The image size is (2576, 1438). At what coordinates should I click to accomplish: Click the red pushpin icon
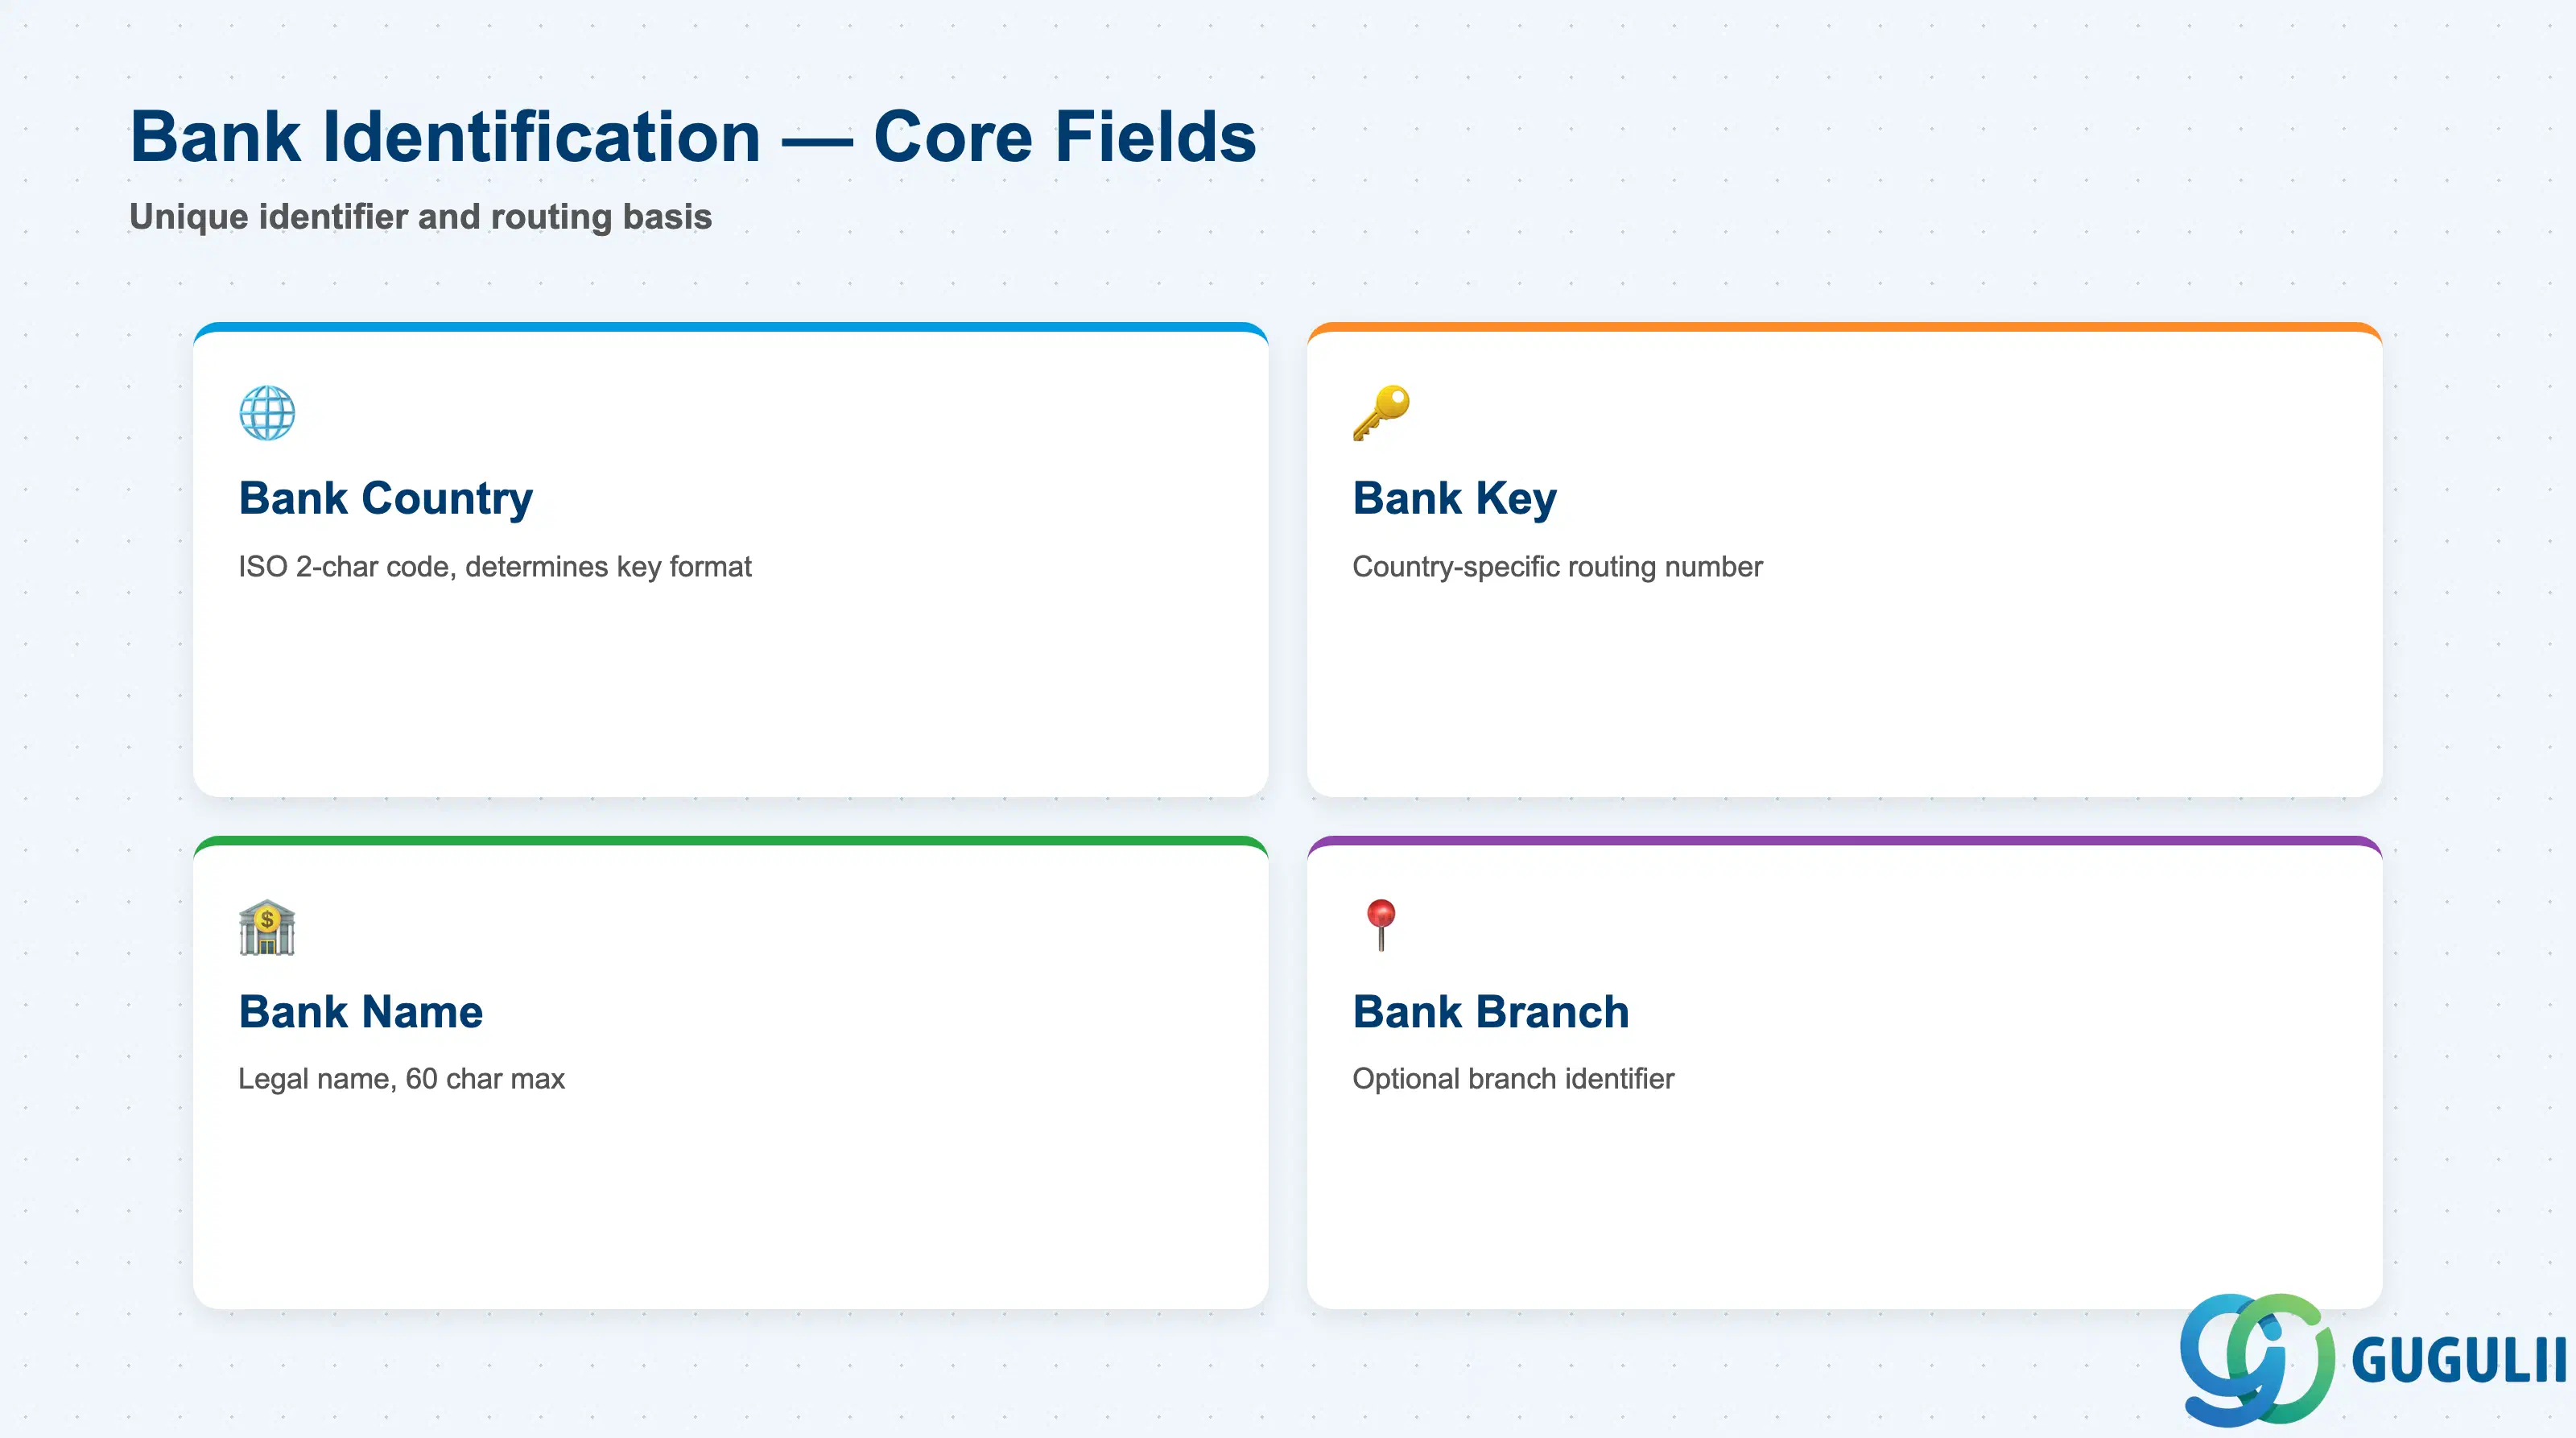point(1381,925)
